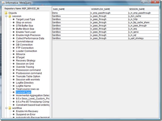Select Incremental Aggregation item

point(33,95)
